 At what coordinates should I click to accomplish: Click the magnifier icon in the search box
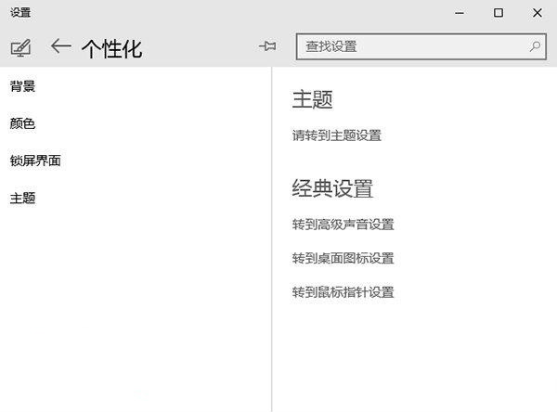(535, 46)
